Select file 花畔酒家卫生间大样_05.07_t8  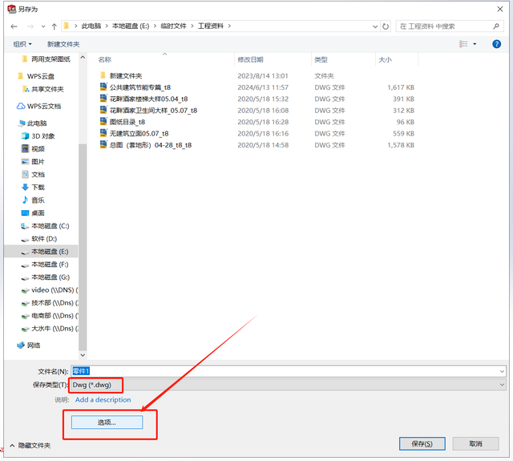(x=256, y=111)
